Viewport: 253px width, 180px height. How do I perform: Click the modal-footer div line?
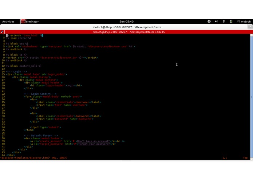point(43,138)
